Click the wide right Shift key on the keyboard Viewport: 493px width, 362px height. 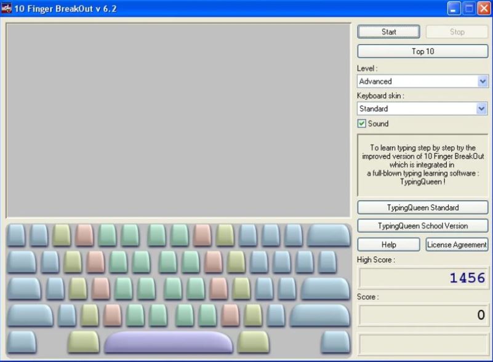coord(319,315)
